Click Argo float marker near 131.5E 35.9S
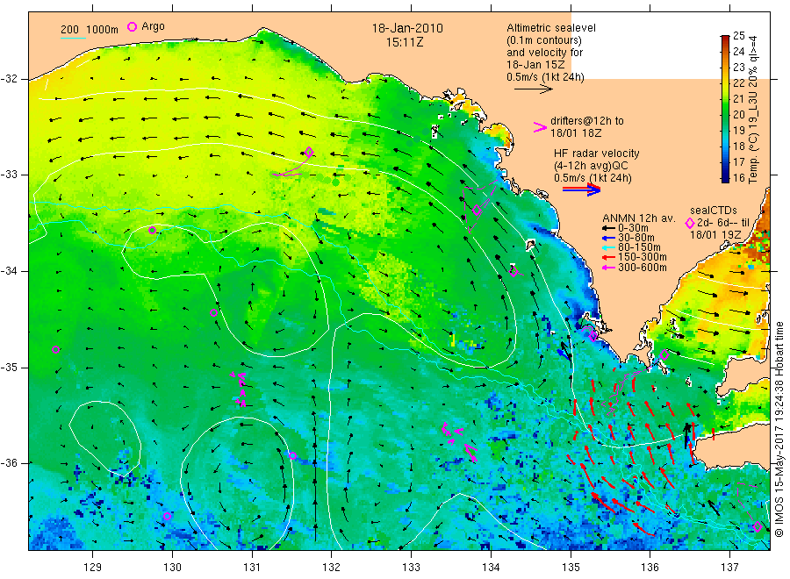Image resolution: width=790 pixels, height=579 pixels. click(292, 456)
